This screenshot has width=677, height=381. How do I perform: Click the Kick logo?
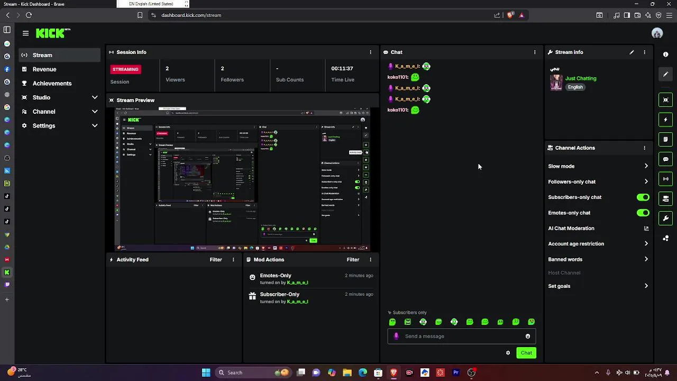(53, 33)
